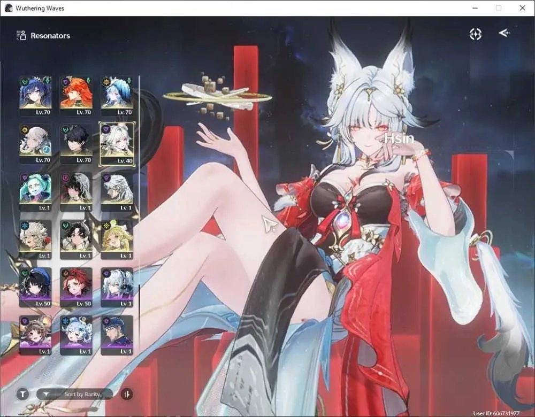This screenshot has width=535, height=417.
Task: Minimize the Wuthering Waves window
Action: (x=475, y=8)
